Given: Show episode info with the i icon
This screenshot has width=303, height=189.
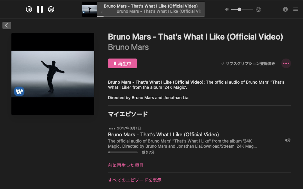Looking at the screenshot, I should click(285, 9).
